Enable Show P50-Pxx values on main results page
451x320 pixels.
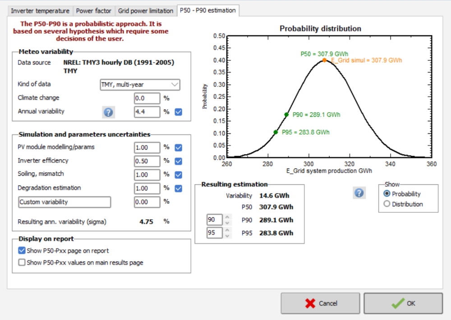[x=22, y=262]
